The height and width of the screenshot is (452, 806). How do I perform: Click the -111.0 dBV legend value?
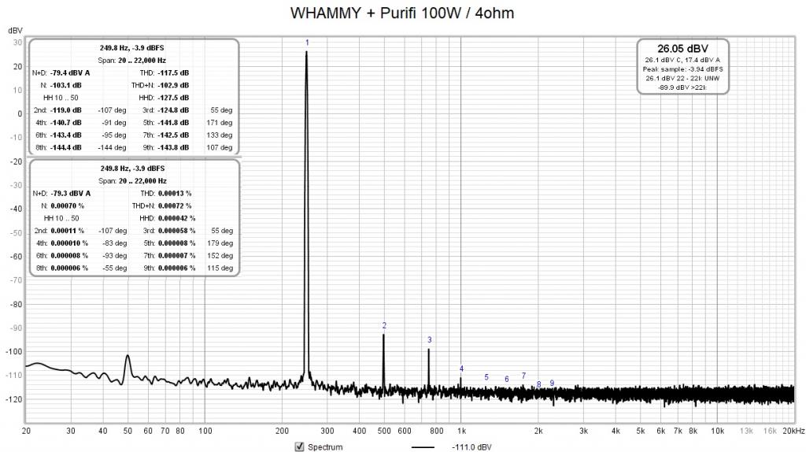pyautogui.click(x=471, y=446)
